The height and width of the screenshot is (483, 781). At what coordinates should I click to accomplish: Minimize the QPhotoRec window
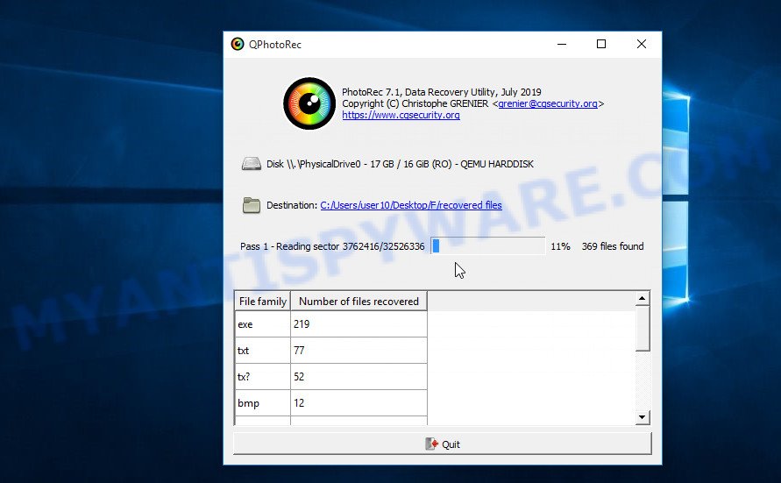click(562, 45)
